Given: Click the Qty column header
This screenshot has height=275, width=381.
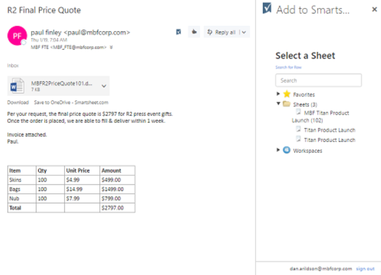Looking at the screenshot, I should coord(50,171).
